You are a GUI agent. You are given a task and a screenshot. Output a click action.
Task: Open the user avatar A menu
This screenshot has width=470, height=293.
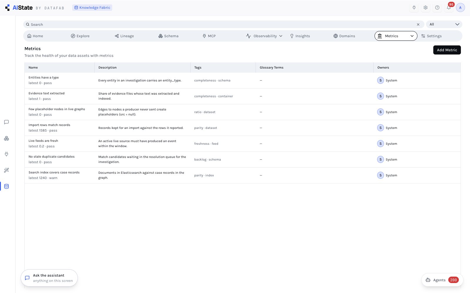(460, 8)
